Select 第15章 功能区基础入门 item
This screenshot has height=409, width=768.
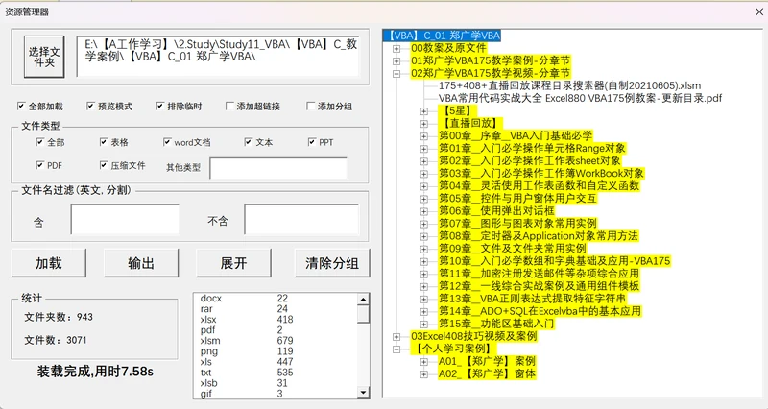(x=496, y=324)
